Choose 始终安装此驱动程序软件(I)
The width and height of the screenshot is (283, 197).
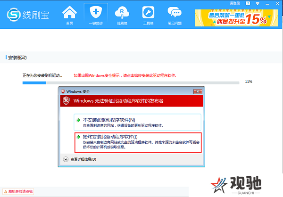click(138, 142)
